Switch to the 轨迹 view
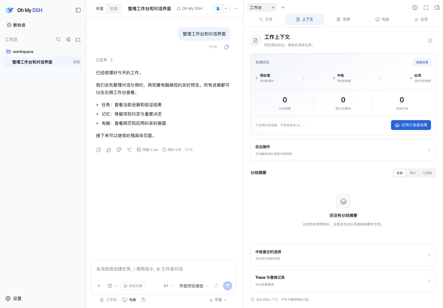The image size is (443, 308). (x=114, y=9)
